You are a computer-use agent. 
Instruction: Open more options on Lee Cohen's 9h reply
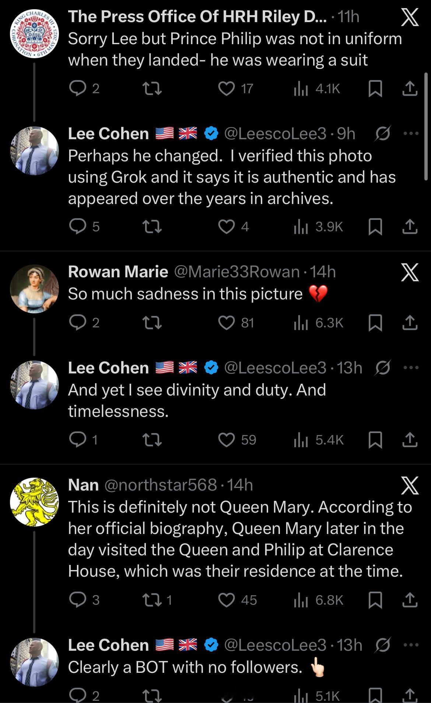(x=411, y=134)
